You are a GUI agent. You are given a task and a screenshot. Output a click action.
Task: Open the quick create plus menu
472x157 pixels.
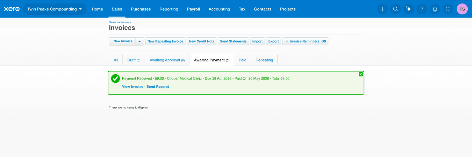tap(382, 9)
